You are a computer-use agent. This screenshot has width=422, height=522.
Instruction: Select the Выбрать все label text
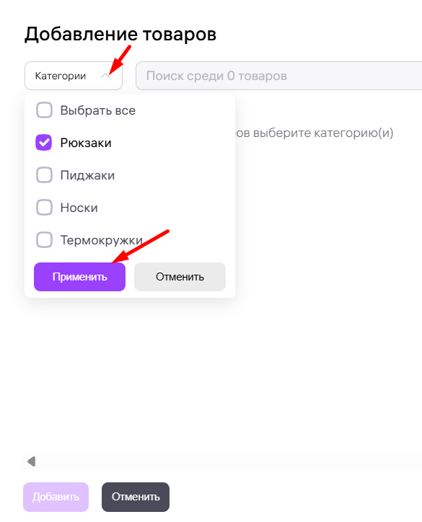pyautogui.click(x=98, y=110)
